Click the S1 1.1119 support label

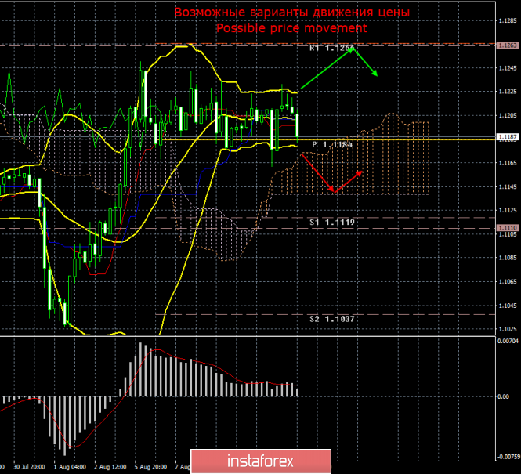(331, 223)
